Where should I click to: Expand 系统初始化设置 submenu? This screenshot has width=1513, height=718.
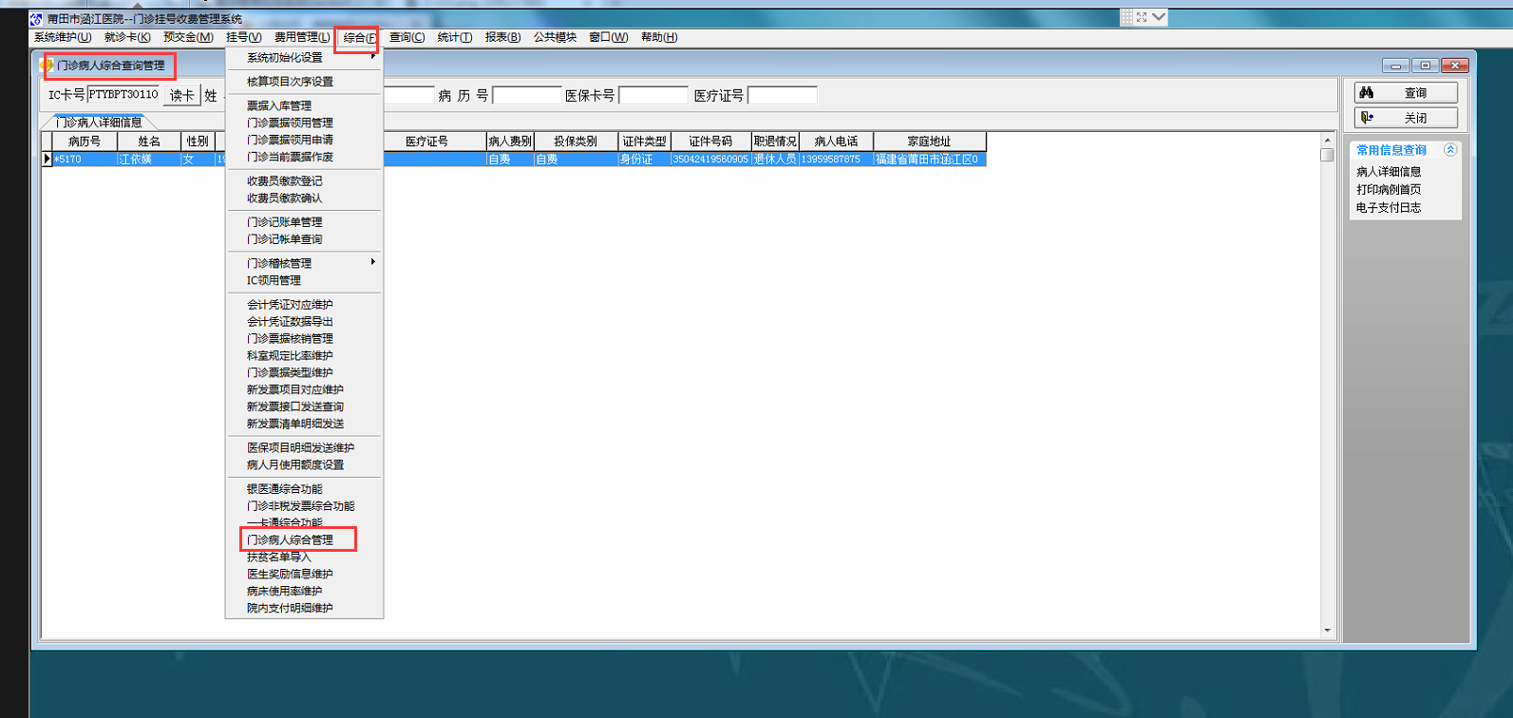304,57
